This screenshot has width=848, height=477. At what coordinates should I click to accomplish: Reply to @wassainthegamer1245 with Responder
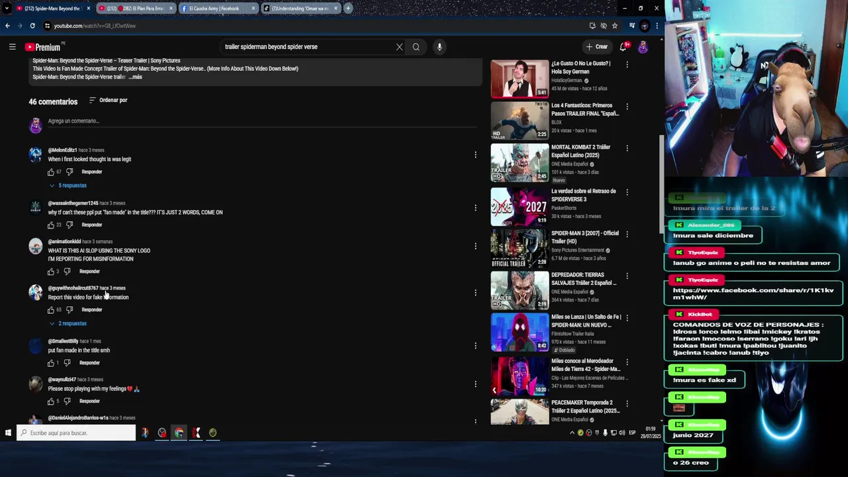click(91, 225)
